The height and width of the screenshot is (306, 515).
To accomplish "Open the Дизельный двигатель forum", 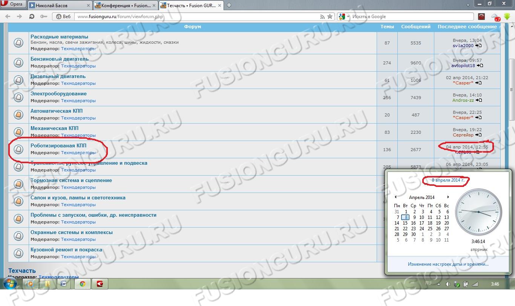I will tap(58, 76).
